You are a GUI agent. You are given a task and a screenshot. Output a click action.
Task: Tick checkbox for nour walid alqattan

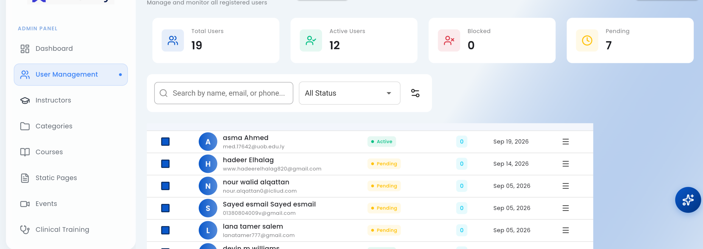165,186
